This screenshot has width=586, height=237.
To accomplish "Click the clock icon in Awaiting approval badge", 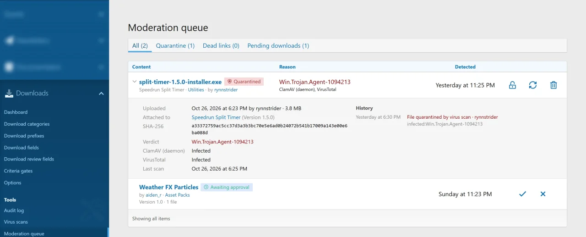I will (x=206, y=187).
